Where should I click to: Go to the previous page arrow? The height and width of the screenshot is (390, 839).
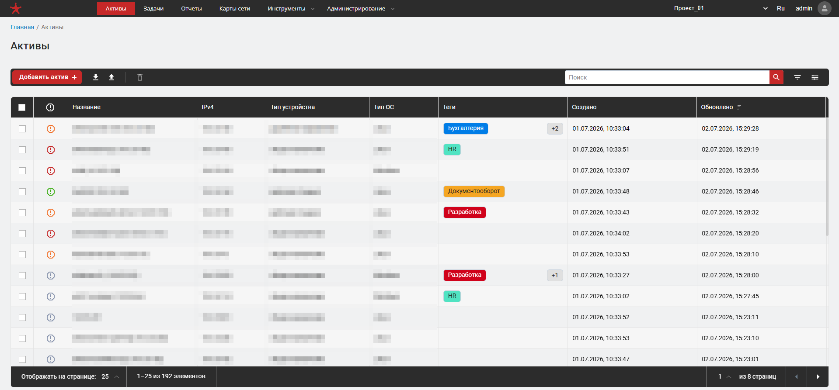797,376
